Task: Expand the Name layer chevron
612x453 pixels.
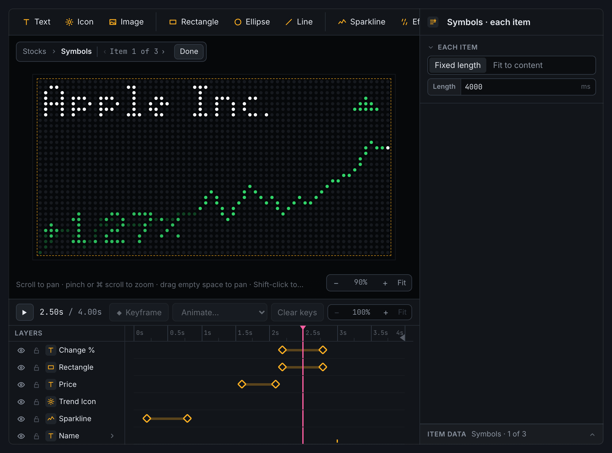Action: [112, 436]
